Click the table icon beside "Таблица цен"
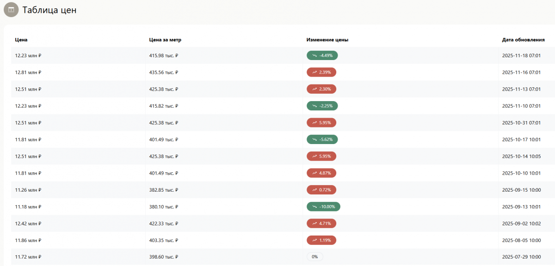 (11, 10)
